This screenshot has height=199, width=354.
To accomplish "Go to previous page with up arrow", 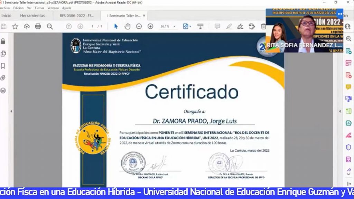I will (x=69, y=26).
